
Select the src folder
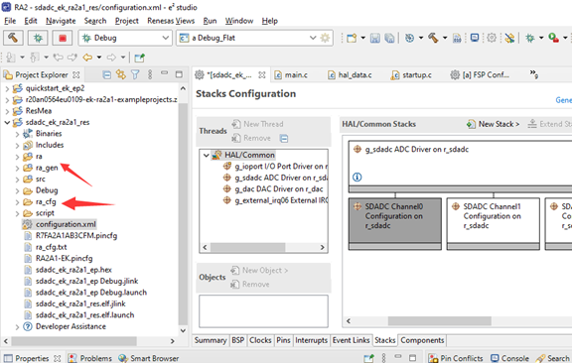click(40, 179)
